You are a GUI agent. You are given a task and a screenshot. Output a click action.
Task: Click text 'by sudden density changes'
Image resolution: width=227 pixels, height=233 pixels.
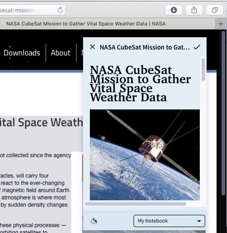[34, 205]
